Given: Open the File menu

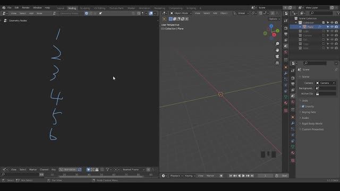Looking at the screenshot, I should pyautogui.click(x=10, y=7).
